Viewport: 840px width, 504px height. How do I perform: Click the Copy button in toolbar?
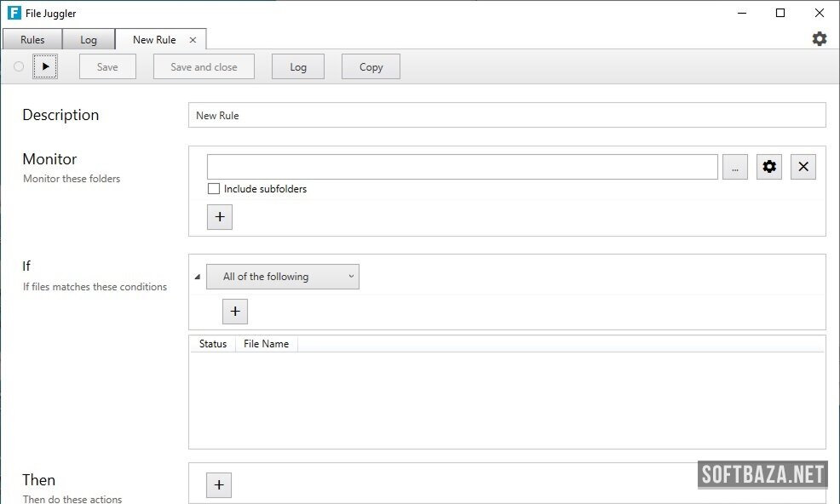pyautogui.click(x=371, y=67)
